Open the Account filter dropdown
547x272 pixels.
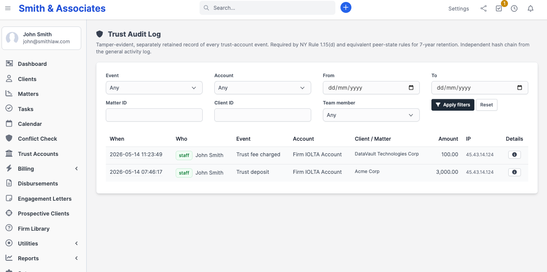point(263,88)
